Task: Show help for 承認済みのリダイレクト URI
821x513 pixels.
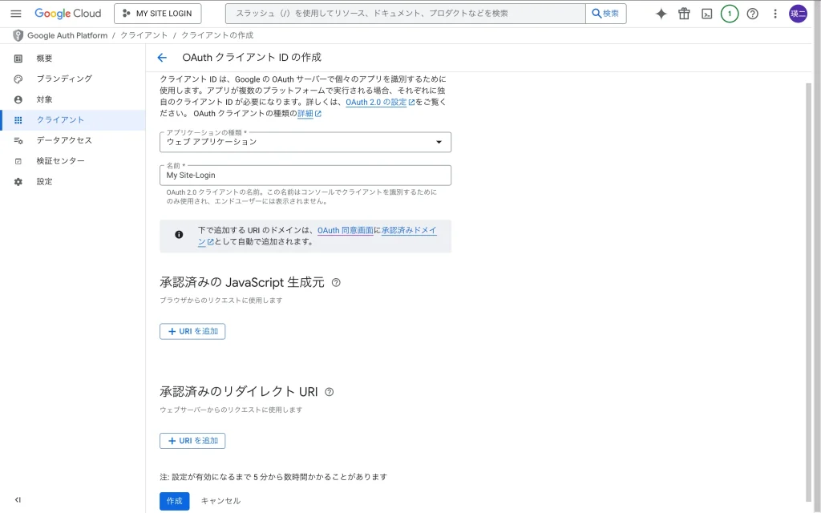Action: click(329, 392)
